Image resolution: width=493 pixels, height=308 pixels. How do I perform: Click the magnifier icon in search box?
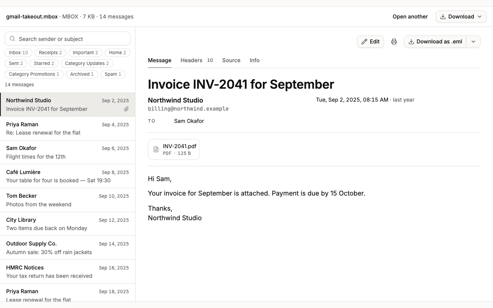pos(12,39)
